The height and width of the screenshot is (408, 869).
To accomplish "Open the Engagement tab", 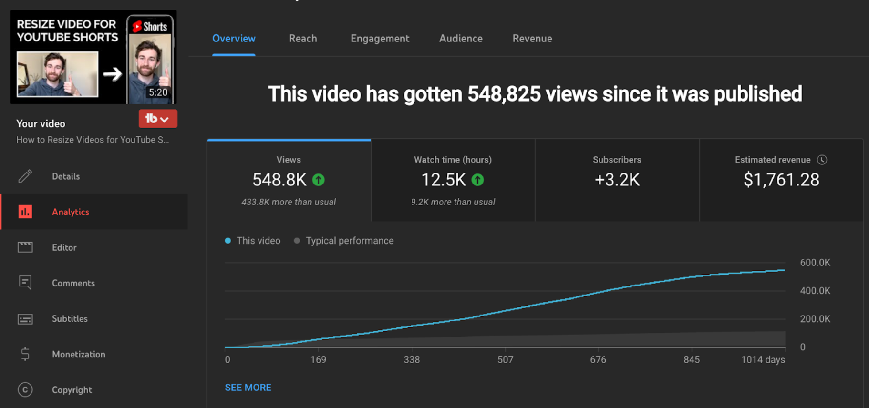I will tap(380, 39).
